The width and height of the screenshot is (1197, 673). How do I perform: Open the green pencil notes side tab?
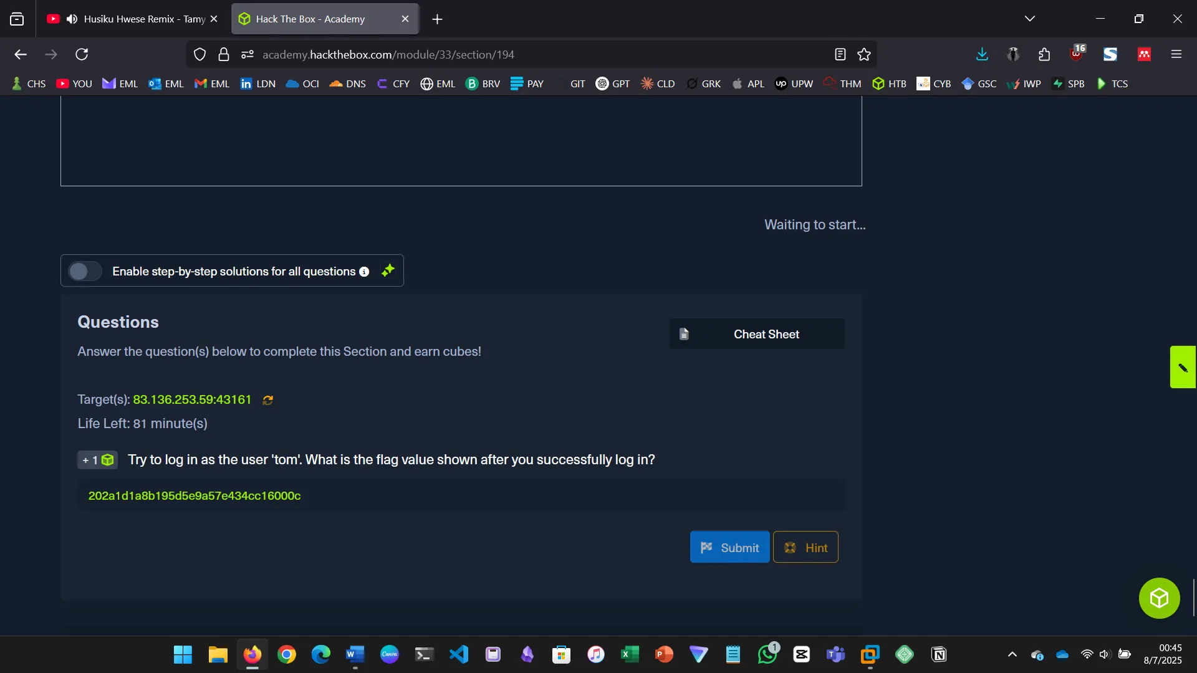click(x=1183, y=368)
